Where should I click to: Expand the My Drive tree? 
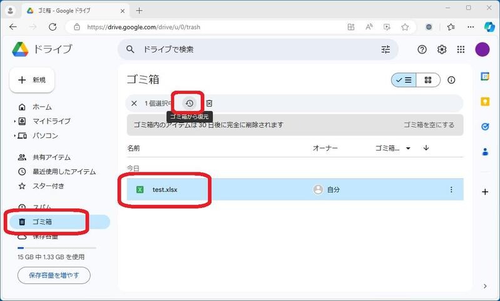14,121
